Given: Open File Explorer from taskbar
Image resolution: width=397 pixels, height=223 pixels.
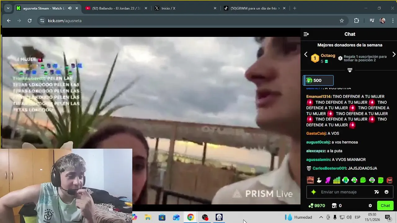Looking at the screenshot, I should 148,217.
